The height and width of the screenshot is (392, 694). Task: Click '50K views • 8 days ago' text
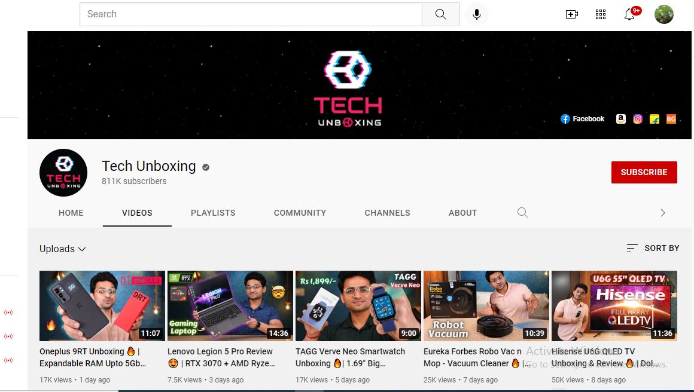point(589,380)
